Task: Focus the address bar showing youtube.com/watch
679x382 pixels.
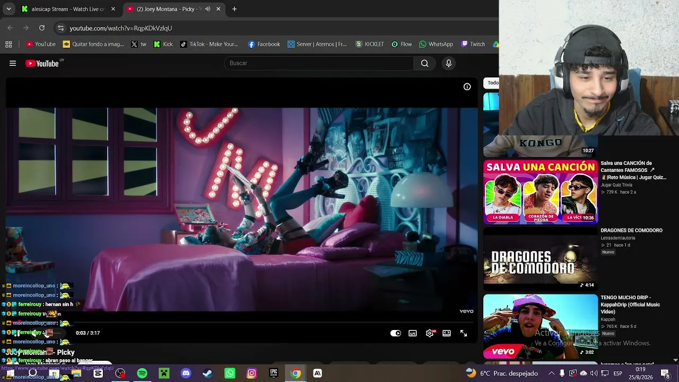Action: pyautogui.click(x=276, y=28)
